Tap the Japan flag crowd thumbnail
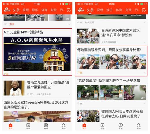150x134 pixels. (x=88, y=116)
